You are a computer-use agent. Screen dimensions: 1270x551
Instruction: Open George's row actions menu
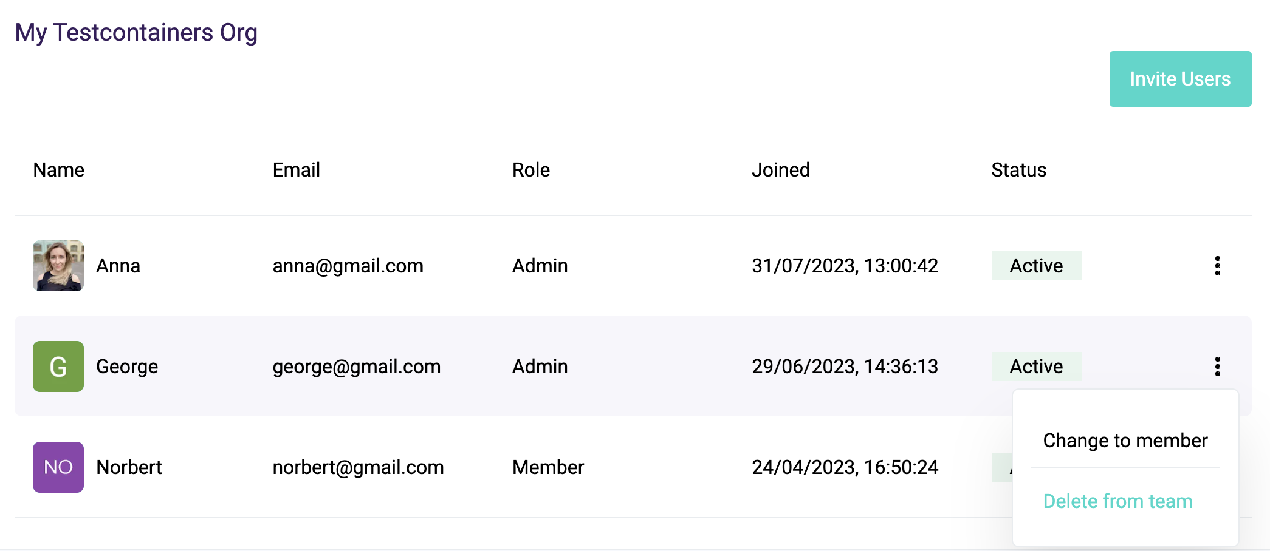pyautogui.click(x=1217, y=366)
